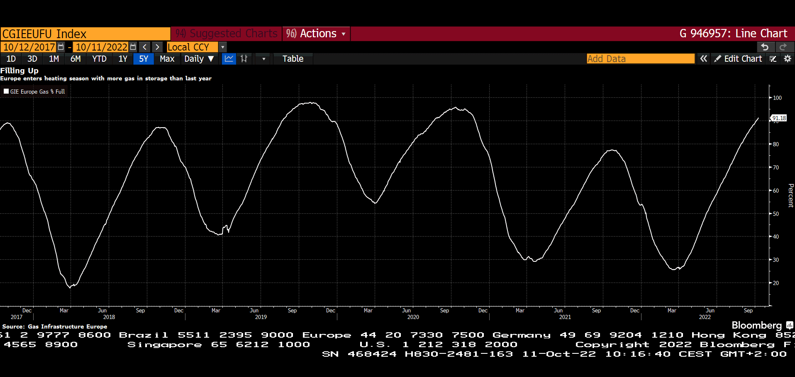Viewport: 795px width, 377px height.
Task: Shift date range forward with right arrow
Action: [x=157, y=47]
